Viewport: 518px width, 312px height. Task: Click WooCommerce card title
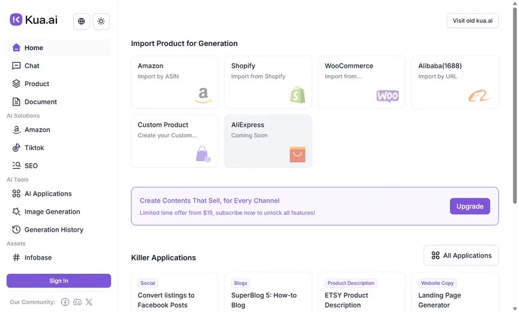(x=349, y=66)
